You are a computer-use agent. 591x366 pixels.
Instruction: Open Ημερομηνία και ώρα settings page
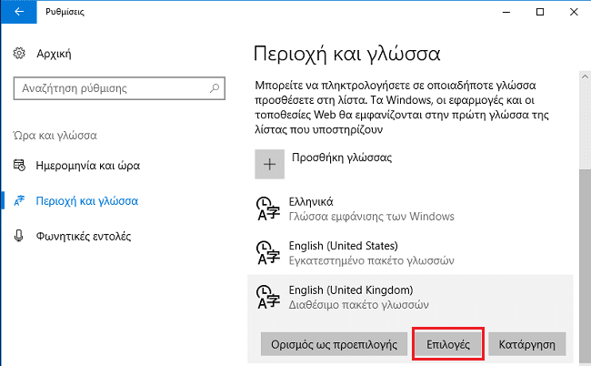88,166
